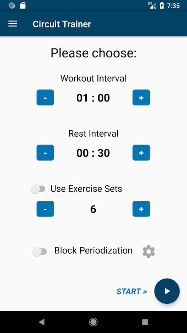Image resolution: width=187 pixels, height=333 pixels.
Task: Tap the battery charging status icon
Action: pyautogui.click(x=162, y=6)
